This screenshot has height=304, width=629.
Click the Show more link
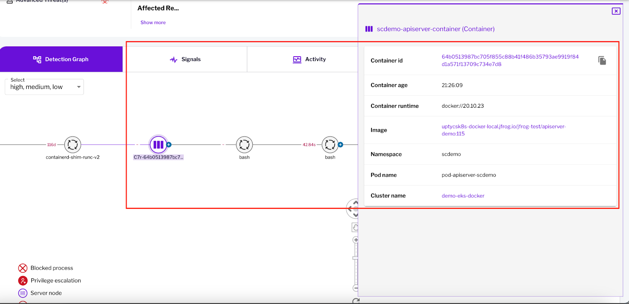pyautogui.click(x=153, y=22)
